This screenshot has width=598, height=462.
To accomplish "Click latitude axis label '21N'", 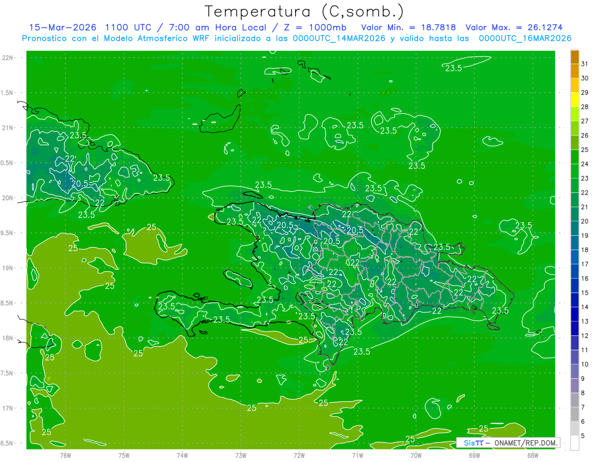I will click(8, 128).
